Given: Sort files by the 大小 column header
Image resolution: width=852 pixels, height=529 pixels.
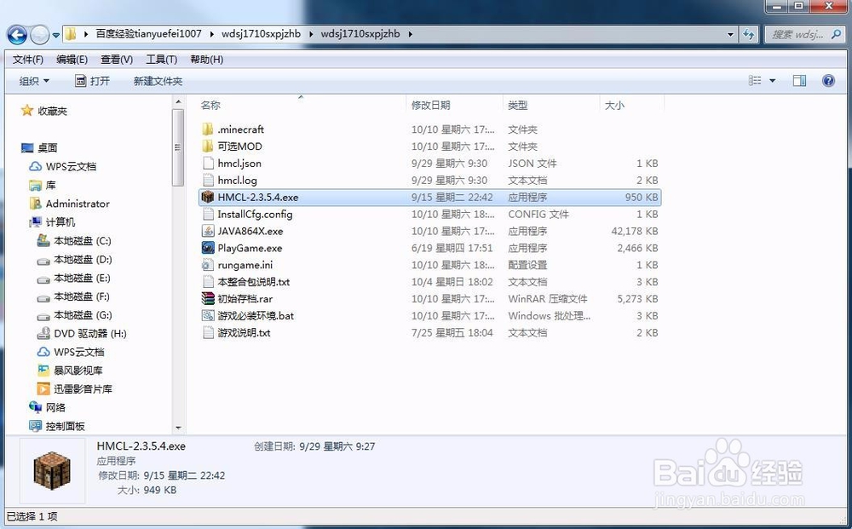Looking at the screenshot, I should click(x=614, y=105).
